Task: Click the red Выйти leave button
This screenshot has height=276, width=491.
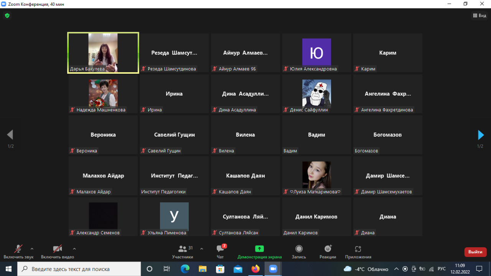Action: coord(475,252)
